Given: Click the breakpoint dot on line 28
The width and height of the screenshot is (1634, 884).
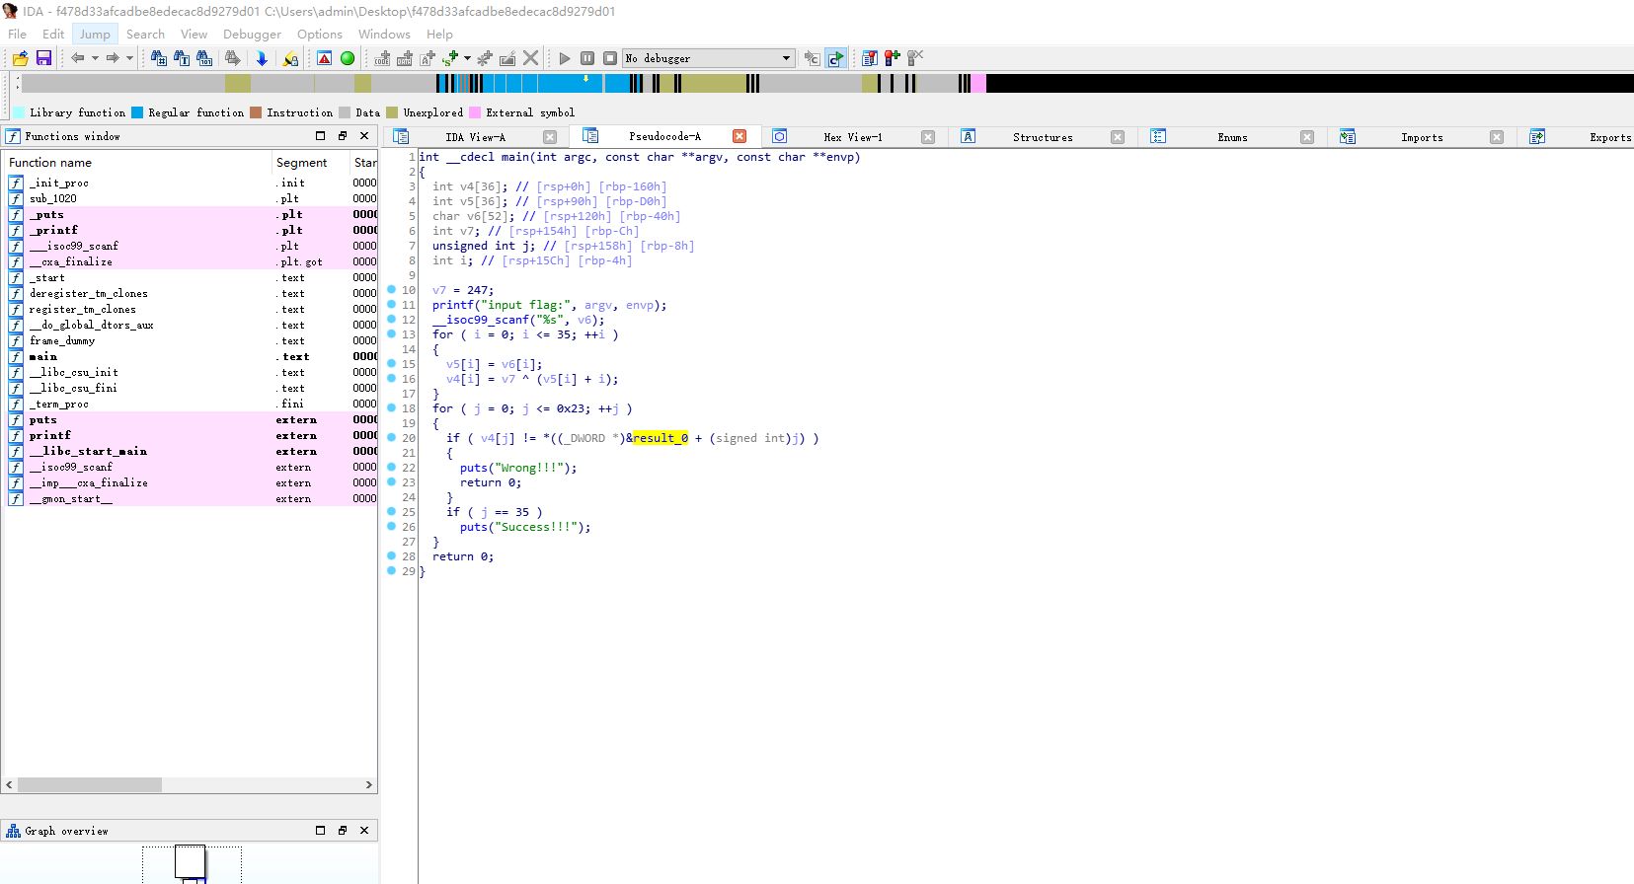Looking at the screenshot, I should (x=391, y=556).
